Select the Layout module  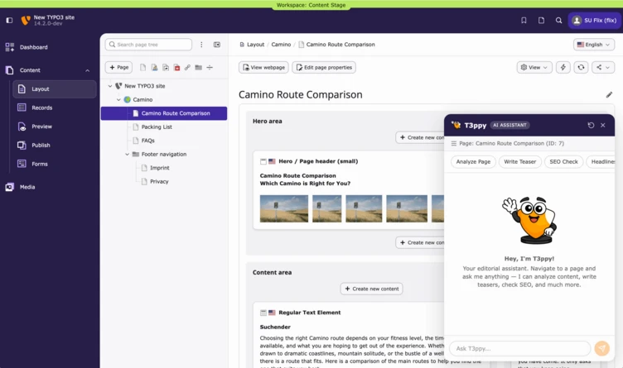(55, 89)
